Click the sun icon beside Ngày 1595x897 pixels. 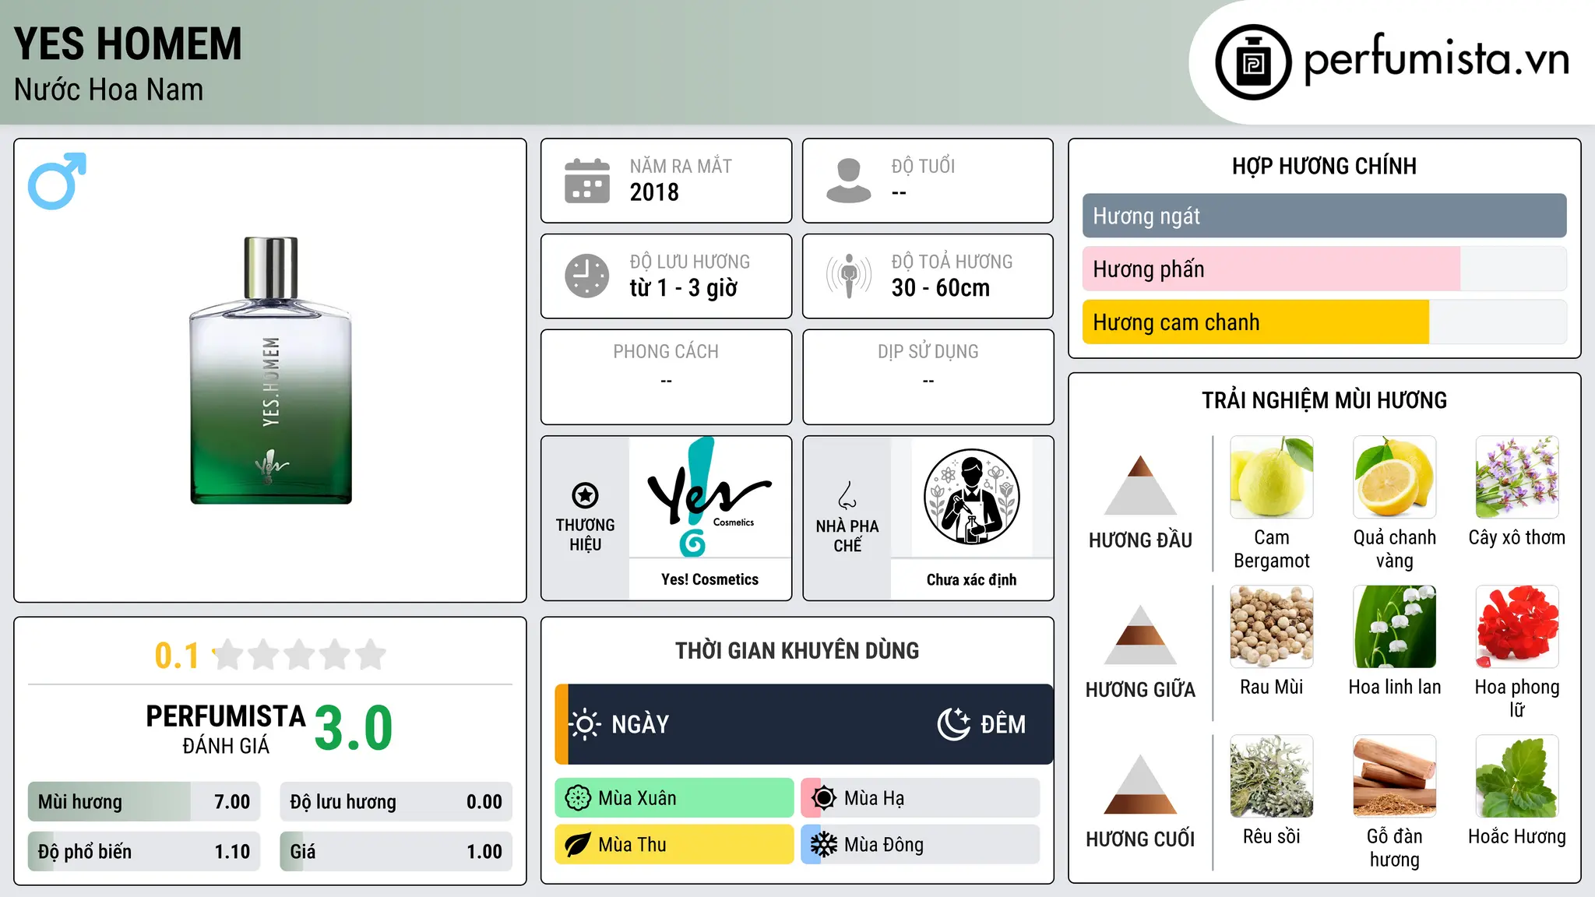[584, 724]
